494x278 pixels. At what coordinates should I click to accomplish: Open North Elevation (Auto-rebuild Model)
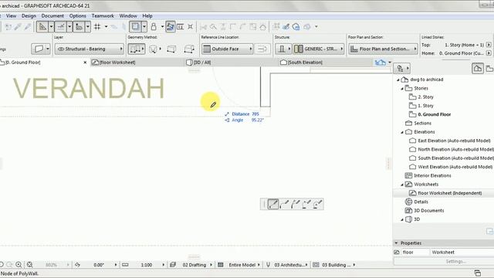455,149
